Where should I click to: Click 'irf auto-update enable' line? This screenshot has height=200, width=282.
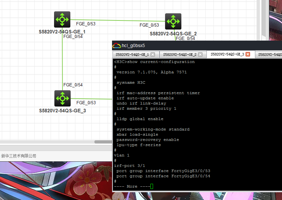tap(145, 98)
